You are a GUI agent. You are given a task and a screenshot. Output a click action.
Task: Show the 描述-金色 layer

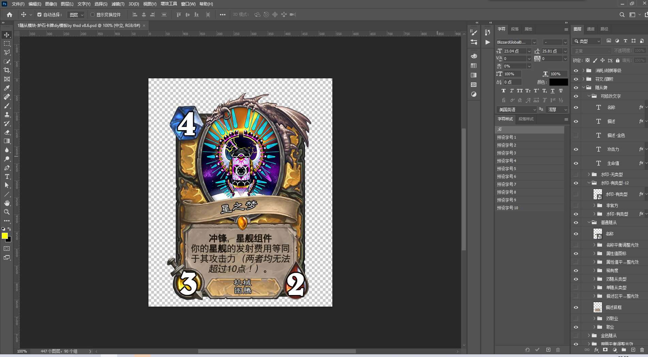576,135
